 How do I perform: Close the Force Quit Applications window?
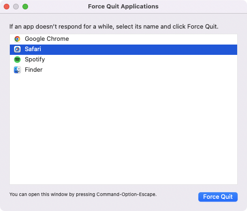point(7,7)
